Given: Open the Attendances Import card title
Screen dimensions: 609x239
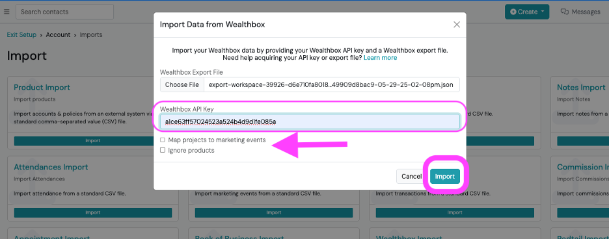Looking at the screenshot, I should [51, 167].
